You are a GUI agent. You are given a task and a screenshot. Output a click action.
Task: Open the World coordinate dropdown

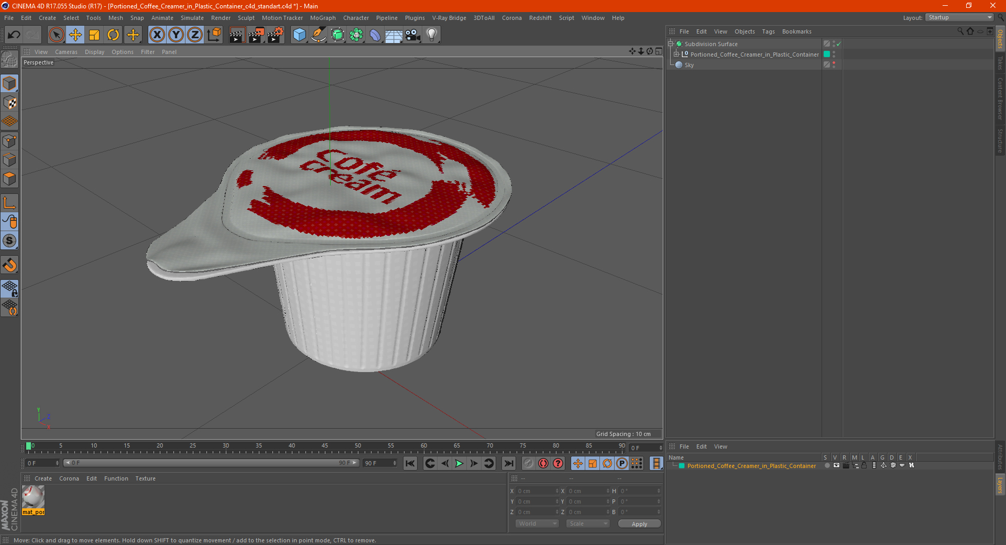pyautogui.click(x=537, y=524)
